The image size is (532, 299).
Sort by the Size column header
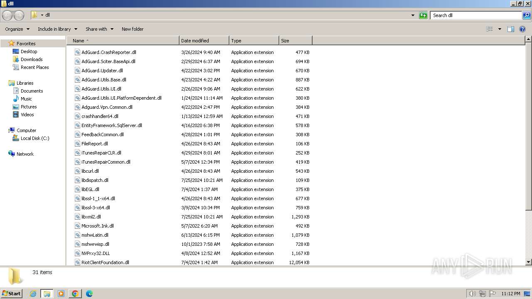click(296, 41)
